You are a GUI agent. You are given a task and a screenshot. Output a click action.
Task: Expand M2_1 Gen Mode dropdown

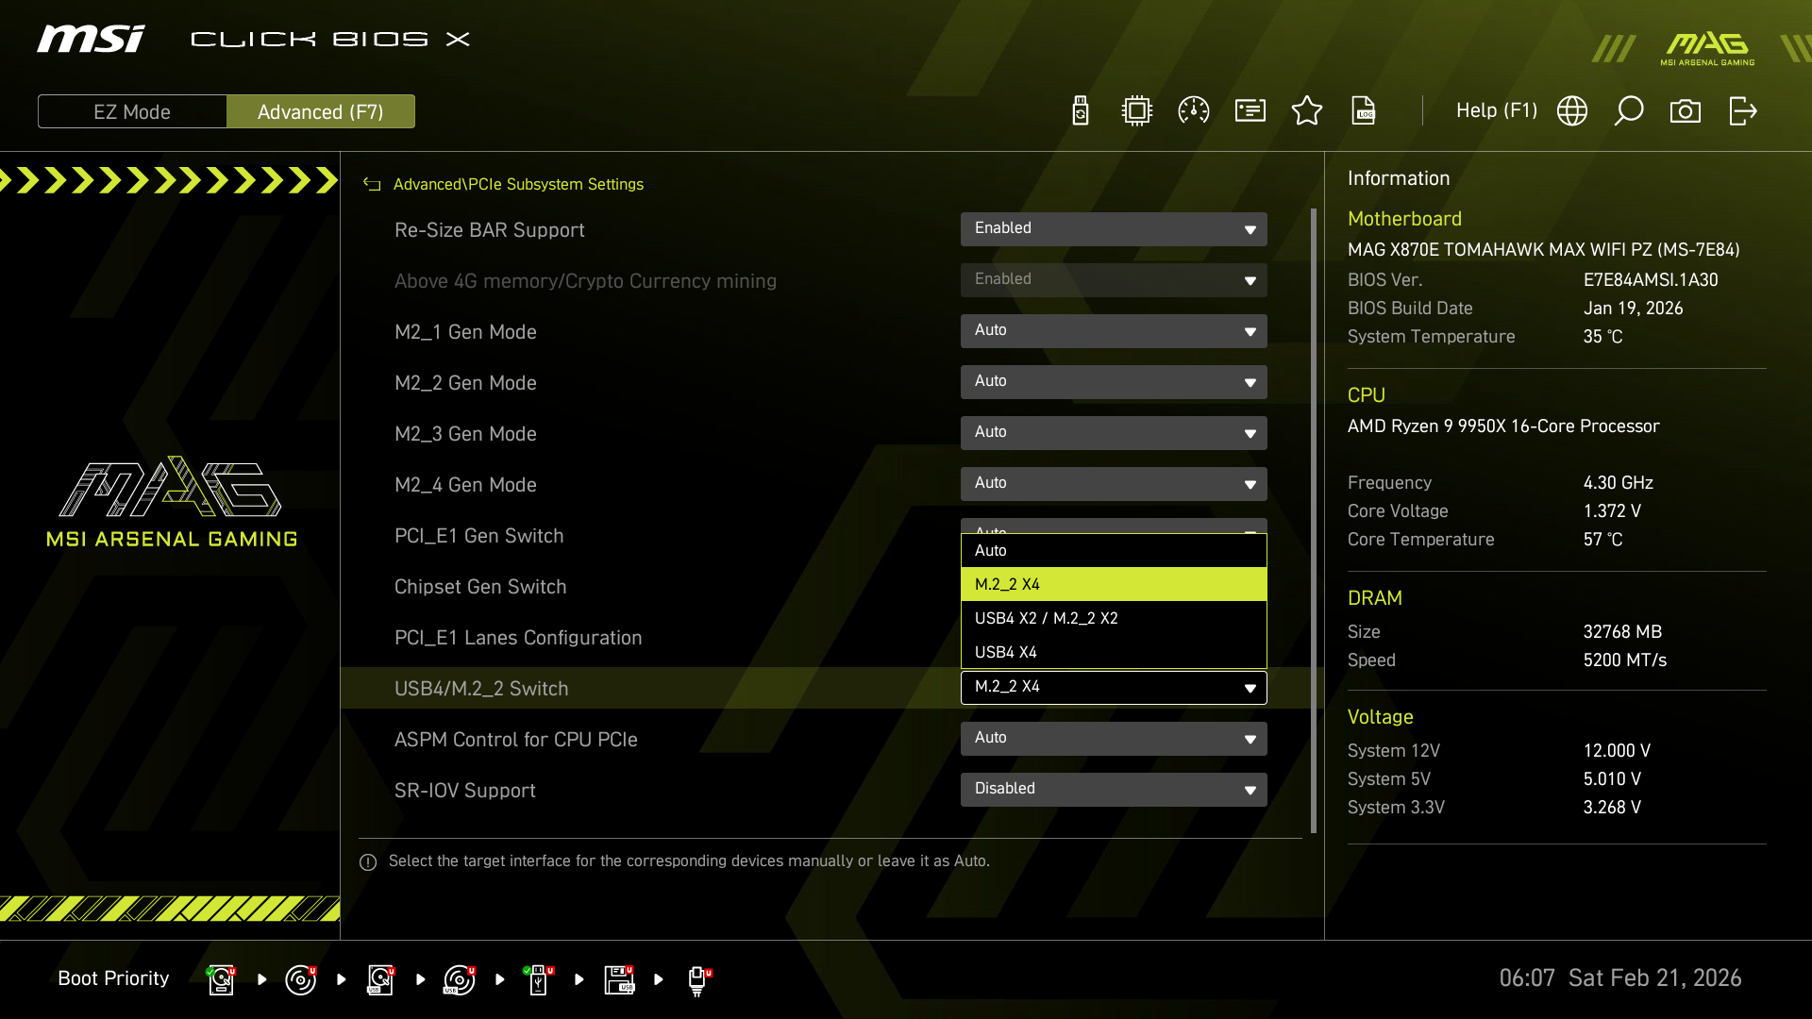(x=1114, y=331)
